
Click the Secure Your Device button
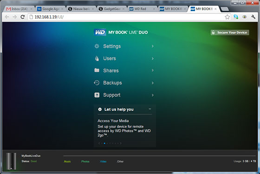pyautogui.click(x=230, y=32)
